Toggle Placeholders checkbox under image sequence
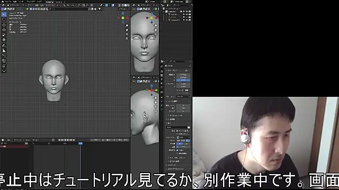Screen dimensions: 339x190 click(177, 153)
